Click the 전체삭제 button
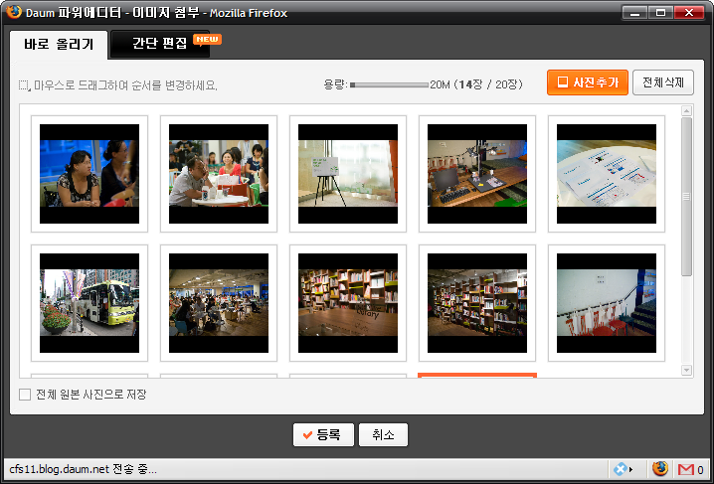The width and height of the screenshot is (714, 484). click(x=663, y=82)
